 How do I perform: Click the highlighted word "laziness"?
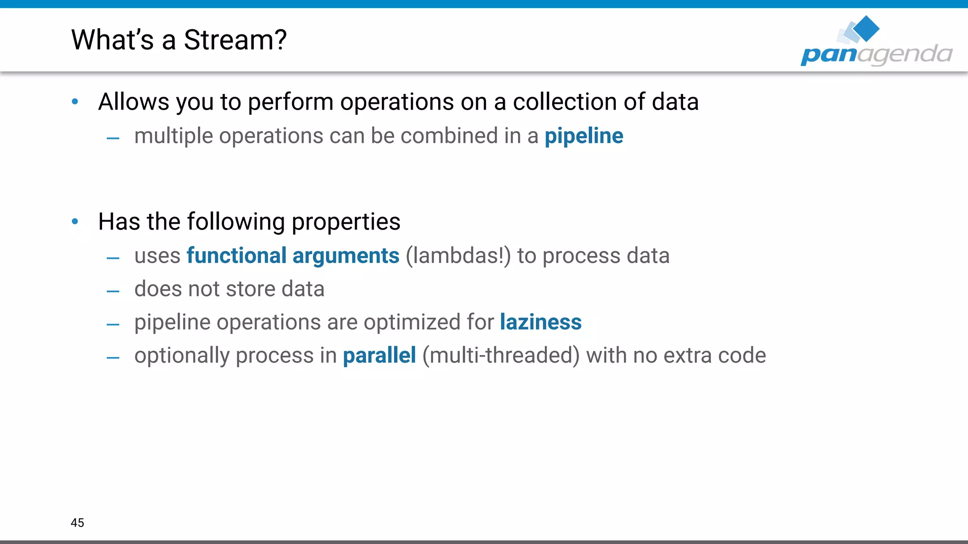[x=541, y=322]
